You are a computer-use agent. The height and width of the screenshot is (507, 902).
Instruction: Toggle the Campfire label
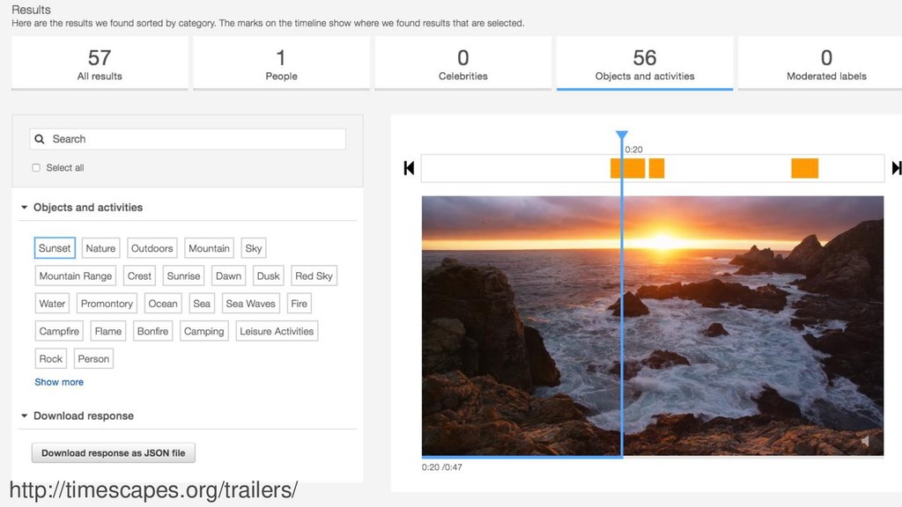59,331
